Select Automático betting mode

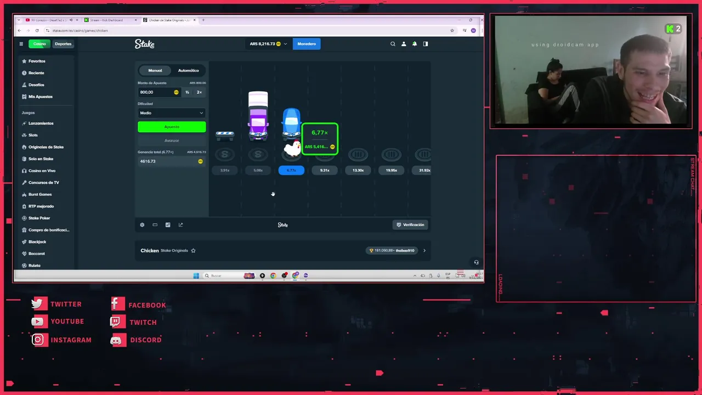(188, 70)
